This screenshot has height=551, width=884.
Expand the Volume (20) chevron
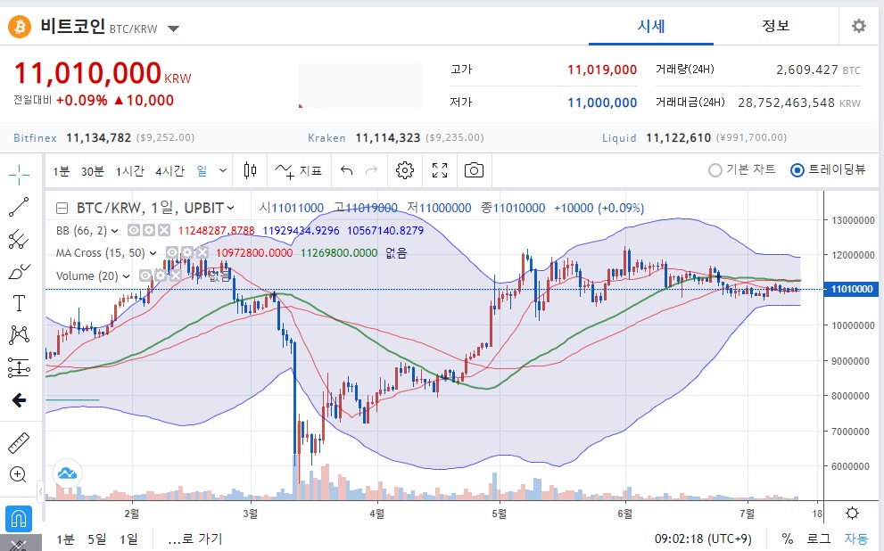[x=127, y=276]
